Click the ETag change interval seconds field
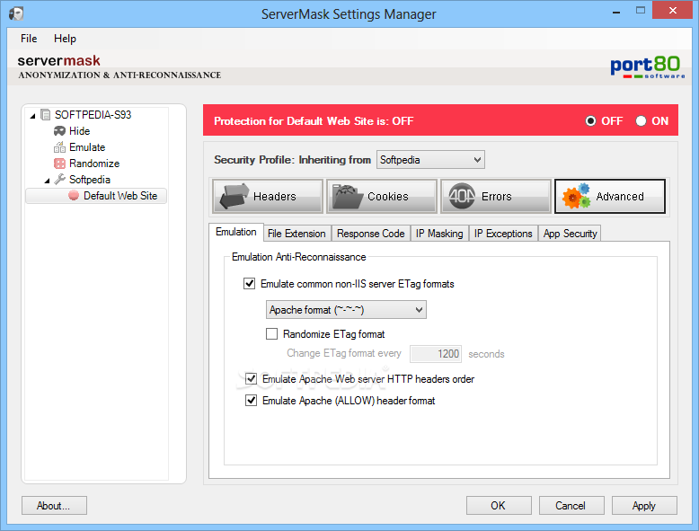 click(436, 354)
